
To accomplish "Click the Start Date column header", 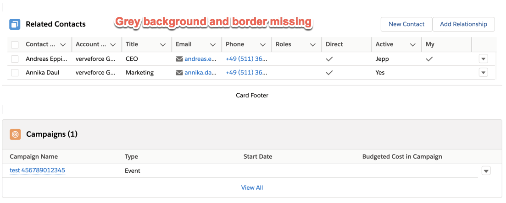I will point(258,157).
